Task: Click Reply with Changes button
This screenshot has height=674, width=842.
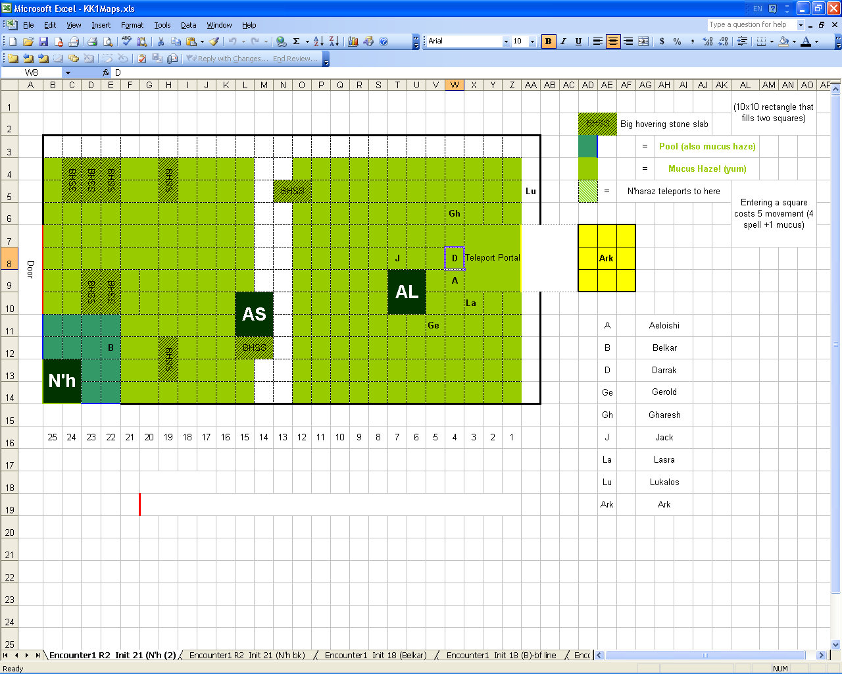Action: (228, 59)
